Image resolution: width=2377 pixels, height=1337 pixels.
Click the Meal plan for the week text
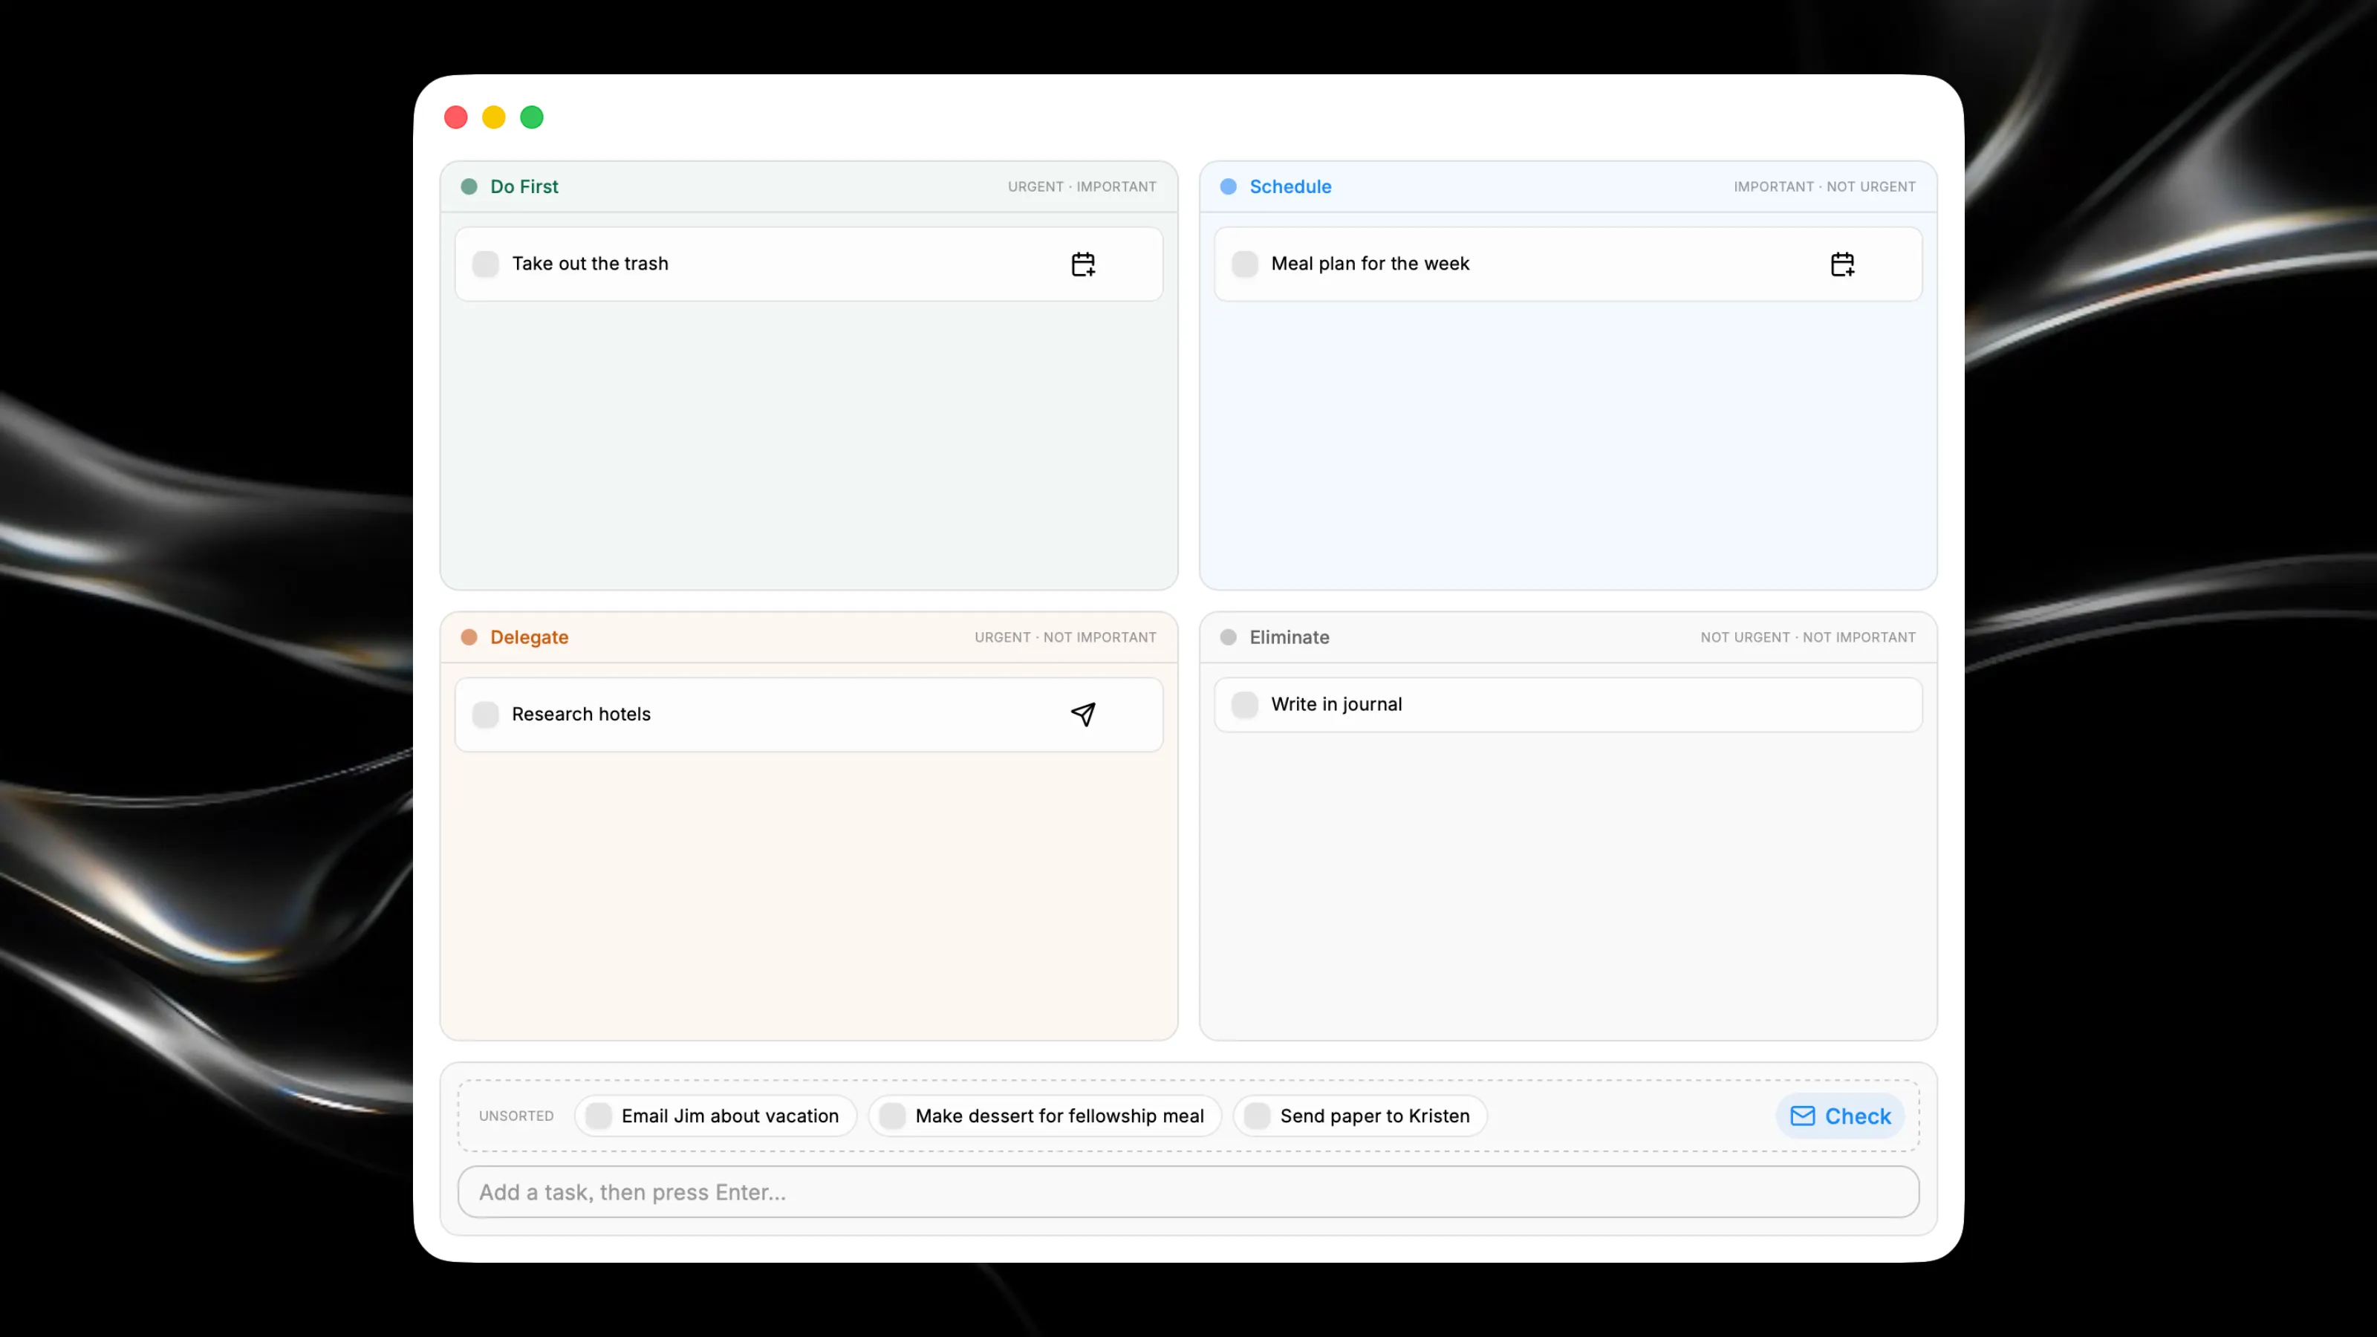(1370, 264)
